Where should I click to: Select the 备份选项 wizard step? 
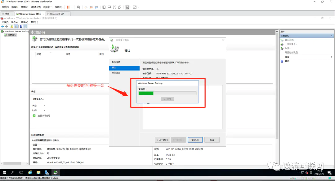click(116, 62)
